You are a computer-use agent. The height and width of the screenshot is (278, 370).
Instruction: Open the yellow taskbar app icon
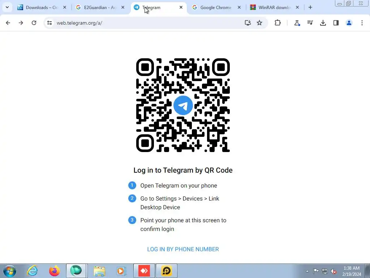(166, 271)
